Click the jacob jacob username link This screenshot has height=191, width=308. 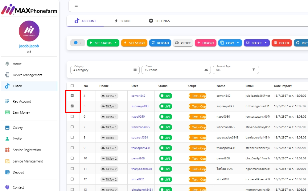pyautogui.click(x=29, y=46)
